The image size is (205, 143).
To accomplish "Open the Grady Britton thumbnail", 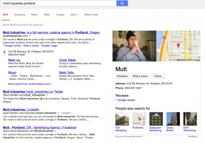I will pos(173,119).
